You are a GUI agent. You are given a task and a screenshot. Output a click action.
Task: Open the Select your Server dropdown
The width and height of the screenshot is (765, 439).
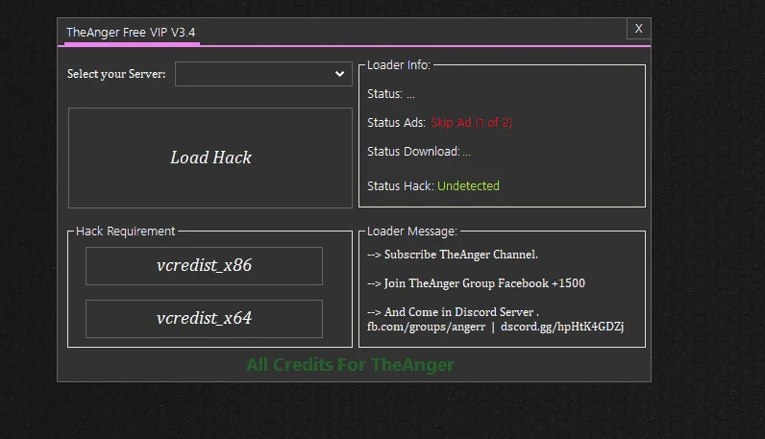[x=263, y=74]
